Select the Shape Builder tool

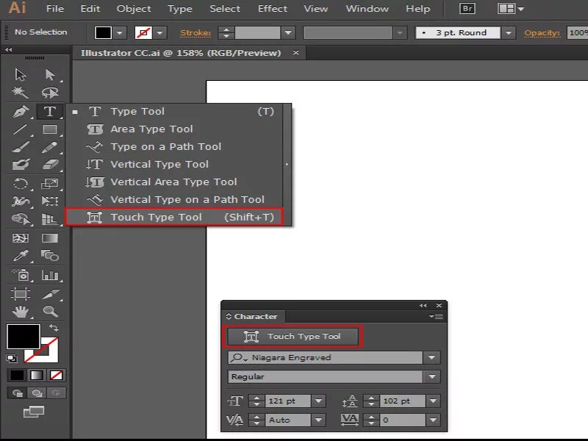[x=21, y=218]
